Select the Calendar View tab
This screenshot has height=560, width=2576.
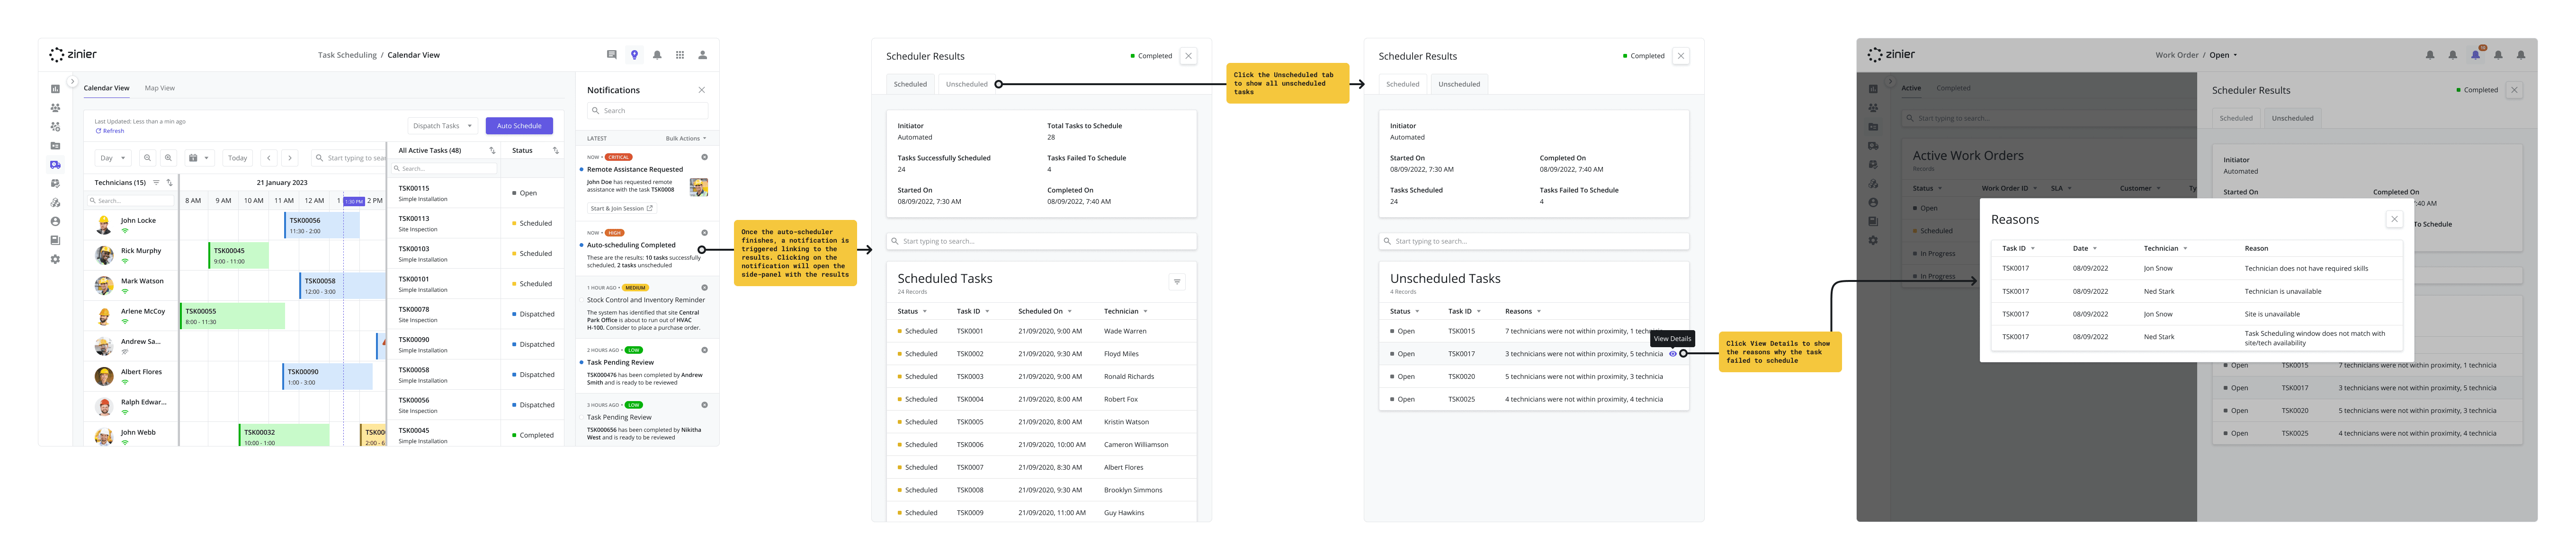point(106,88)
